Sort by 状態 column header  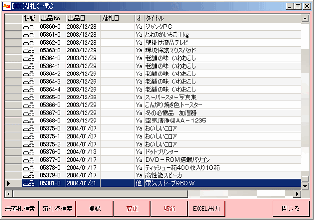point(30,18)
